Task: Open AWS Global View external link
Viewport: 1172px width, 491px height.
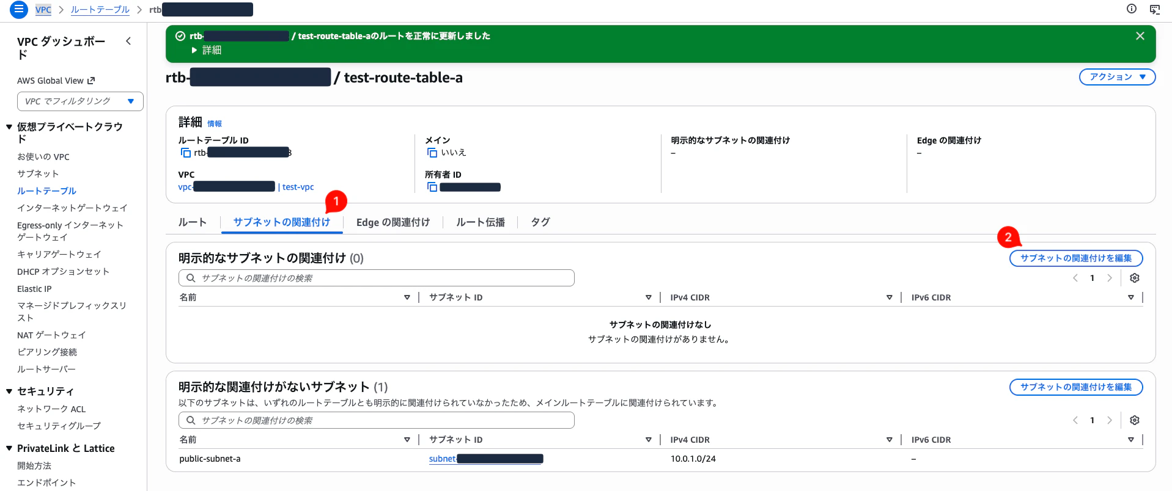Action: (56, 81)
